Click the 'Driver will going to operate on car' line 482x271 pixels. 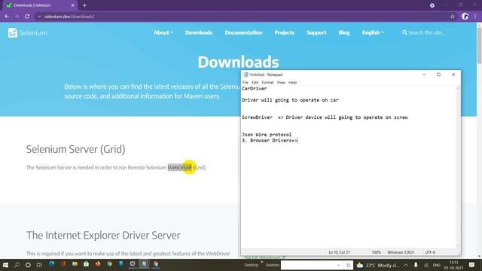(290, 100)
